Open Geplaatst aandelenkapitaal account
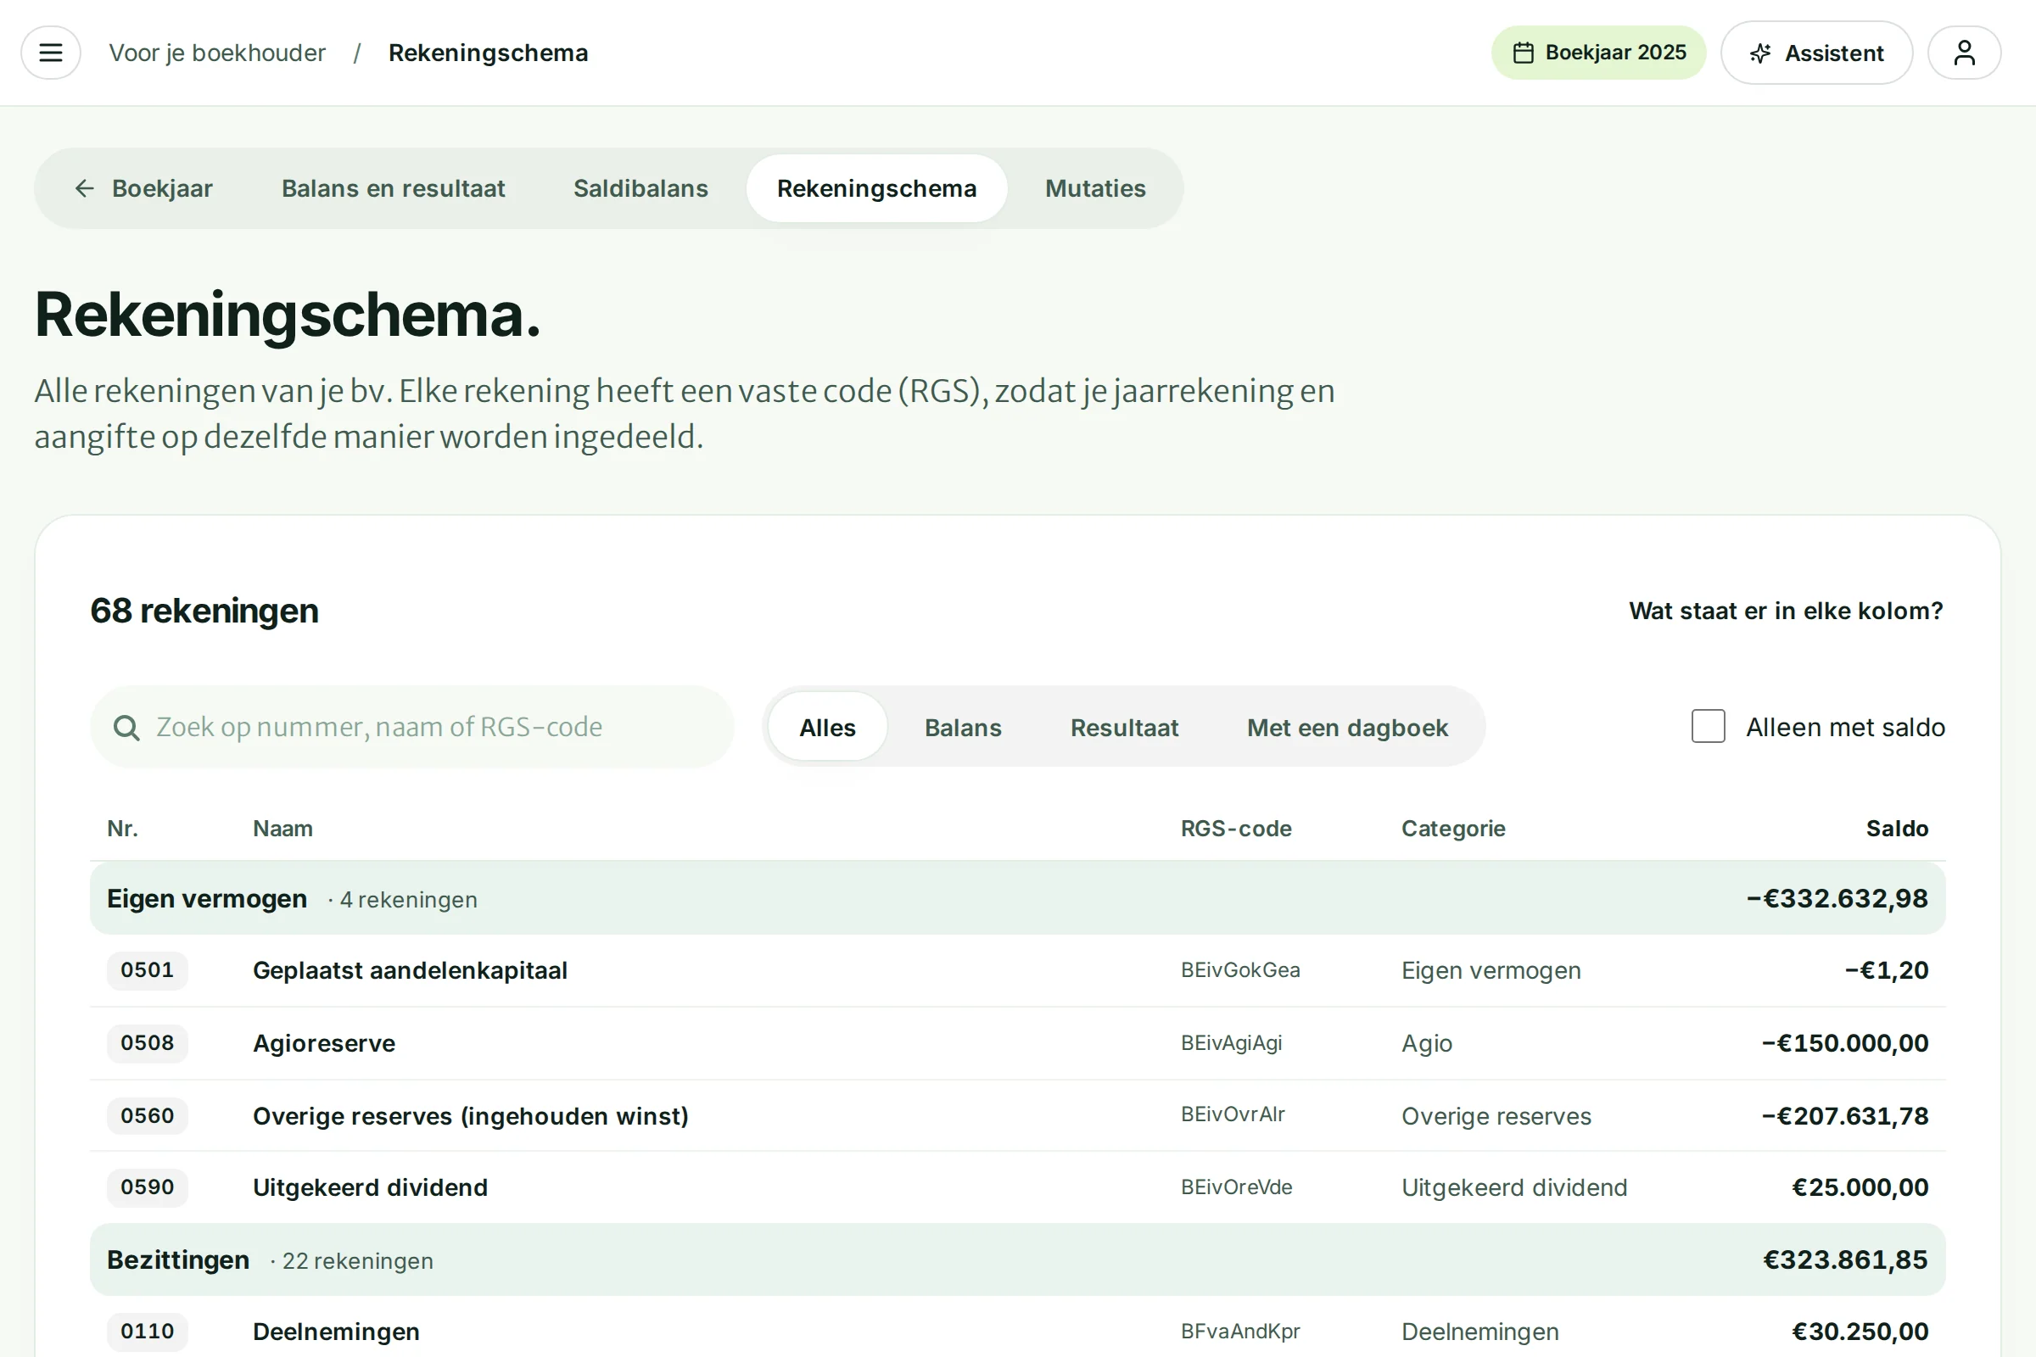Image resolution: width=2036 pixels, height=1357 pixels. click(411, 971)
